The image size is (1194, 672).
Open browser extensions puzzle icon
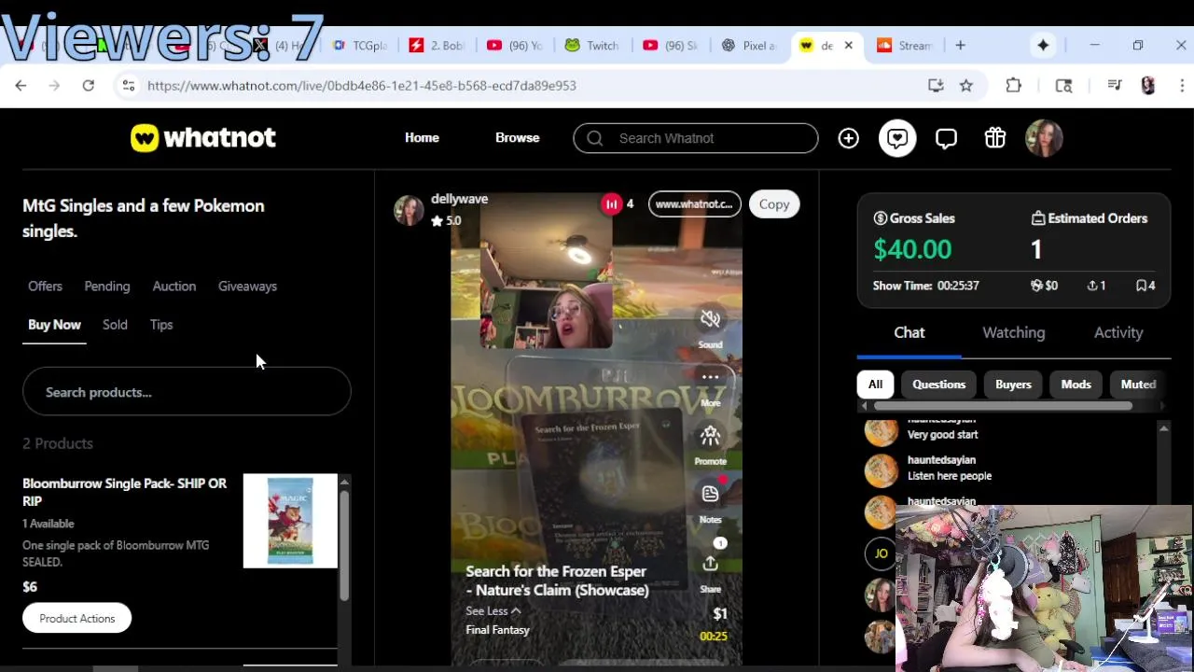coord(1014,86)
